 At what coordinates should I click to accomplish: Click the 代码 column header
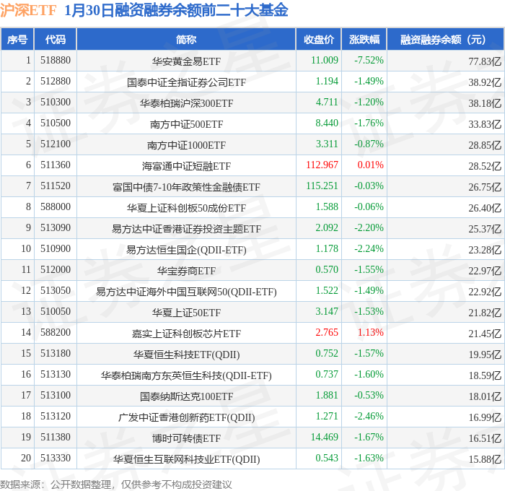click(x=55, y=39)
